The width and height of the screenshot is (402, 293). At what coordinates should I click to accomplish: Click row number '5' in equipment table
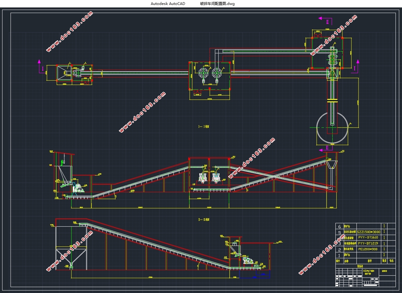pyautogui.click(x=339, y=233)
